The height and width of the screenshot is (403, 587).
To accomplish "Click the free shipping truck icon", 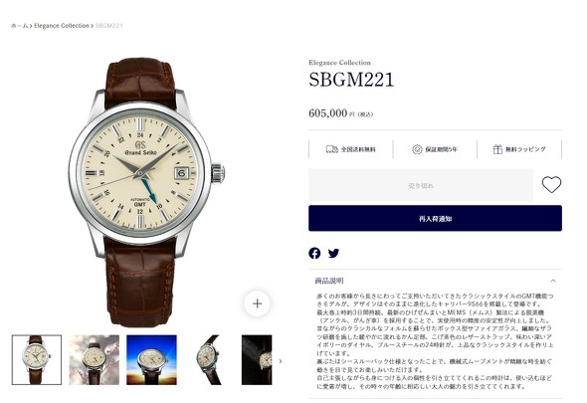I will (331, 149).
